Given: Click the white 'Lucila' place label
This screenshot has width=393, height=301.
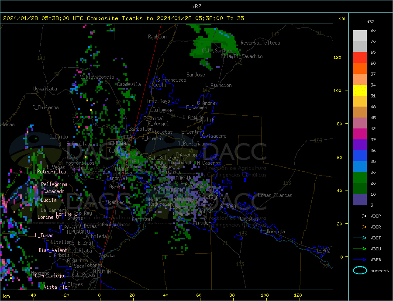Looking at the screenshot, I should pos(48,201).
